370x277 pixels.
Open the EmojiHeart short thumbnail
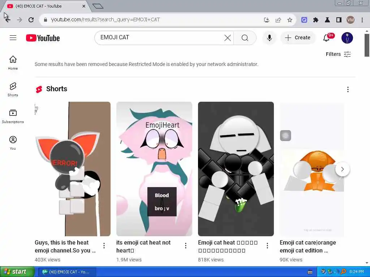[154, 169]
